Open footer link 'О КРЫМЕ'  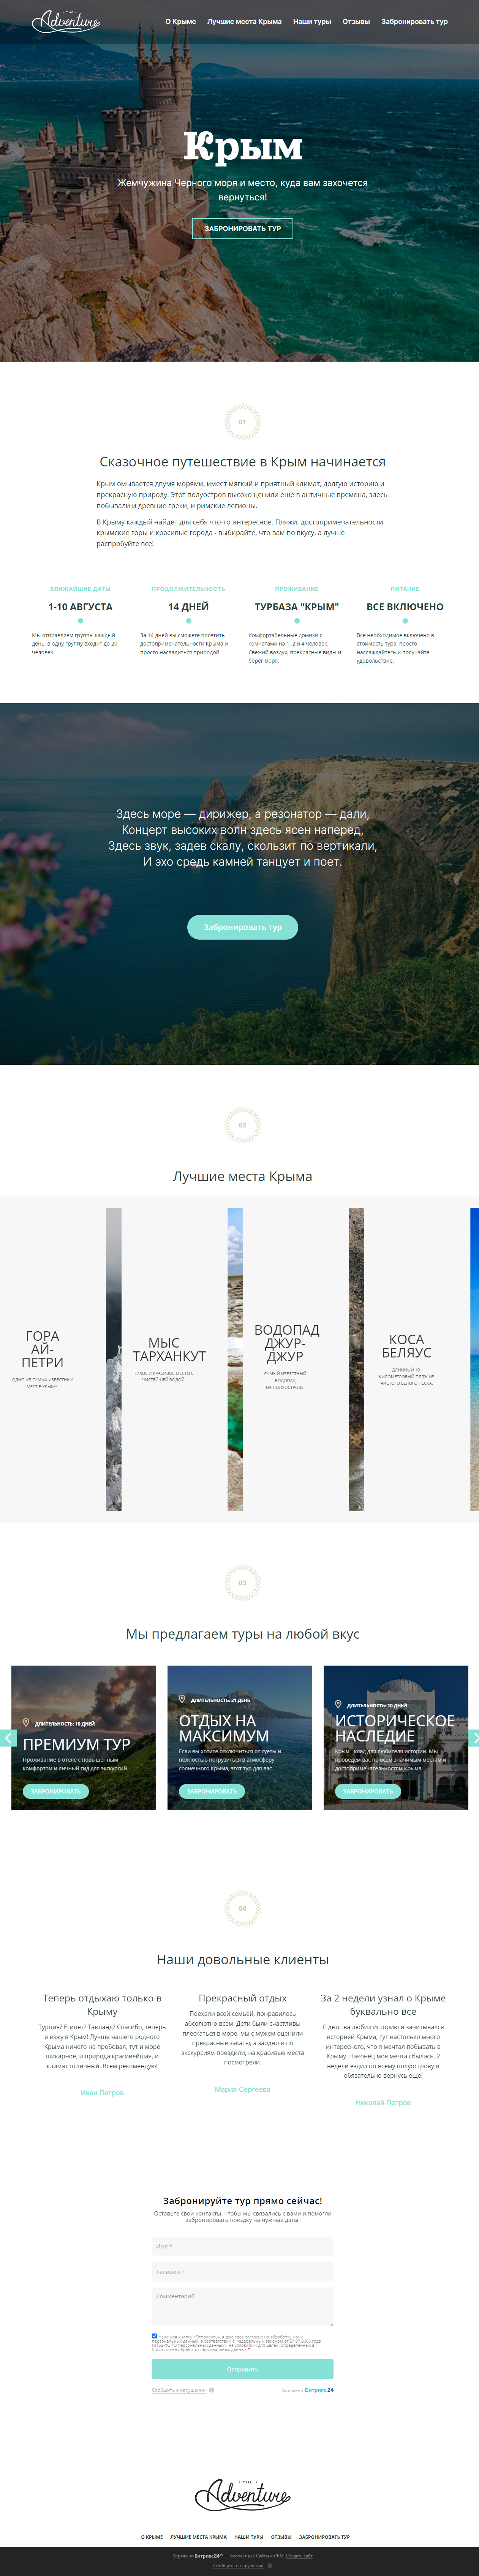[152, 2537]
